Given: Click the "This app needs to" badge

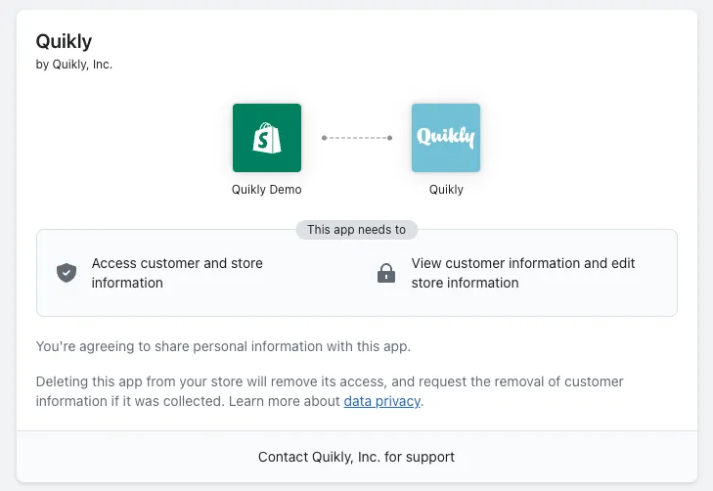Looking at the screenshot, I should 356,230.
